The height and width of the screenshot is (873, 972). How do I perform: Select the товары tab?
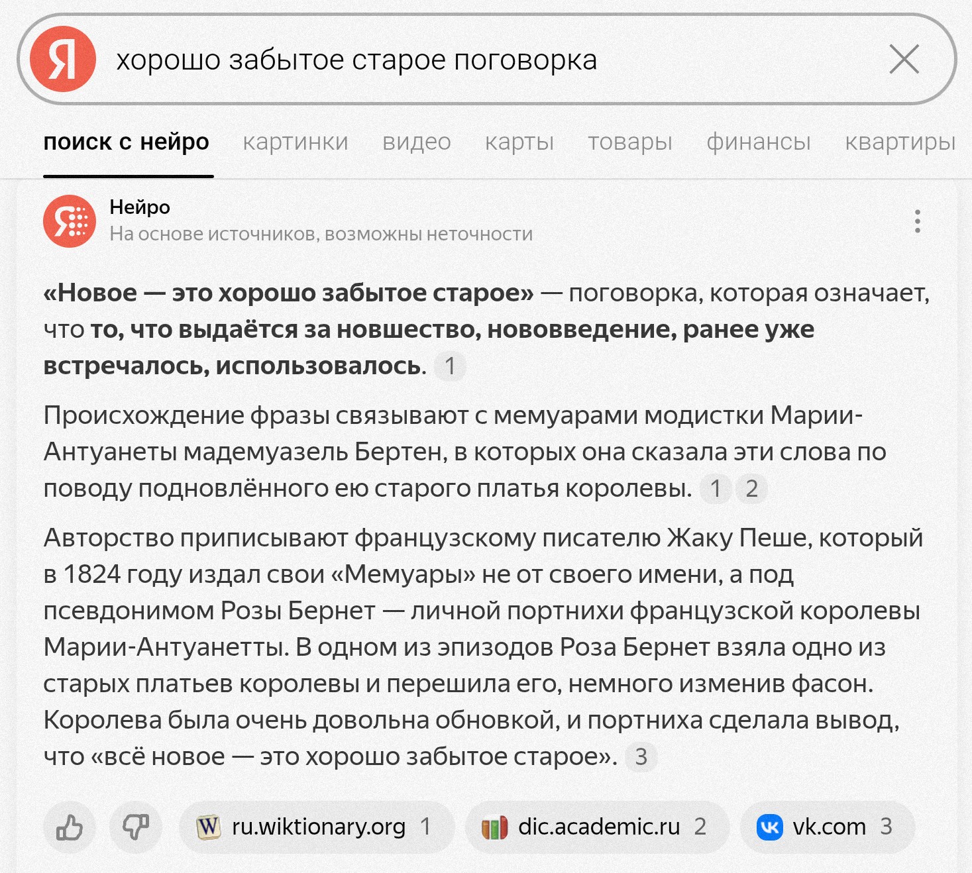click(x=630, y=142)
